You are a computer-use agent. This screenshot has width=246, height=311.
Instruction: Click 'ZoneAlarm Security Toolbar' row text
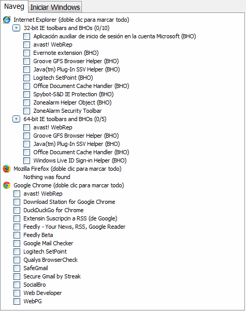[x=67, y=111]
